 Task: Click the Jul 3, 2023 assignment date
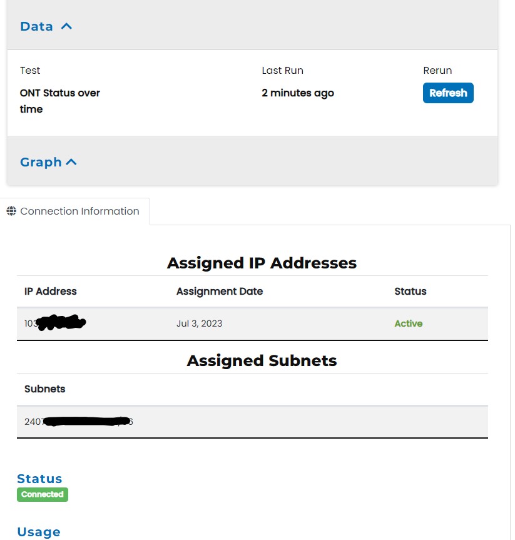point(199,323)
